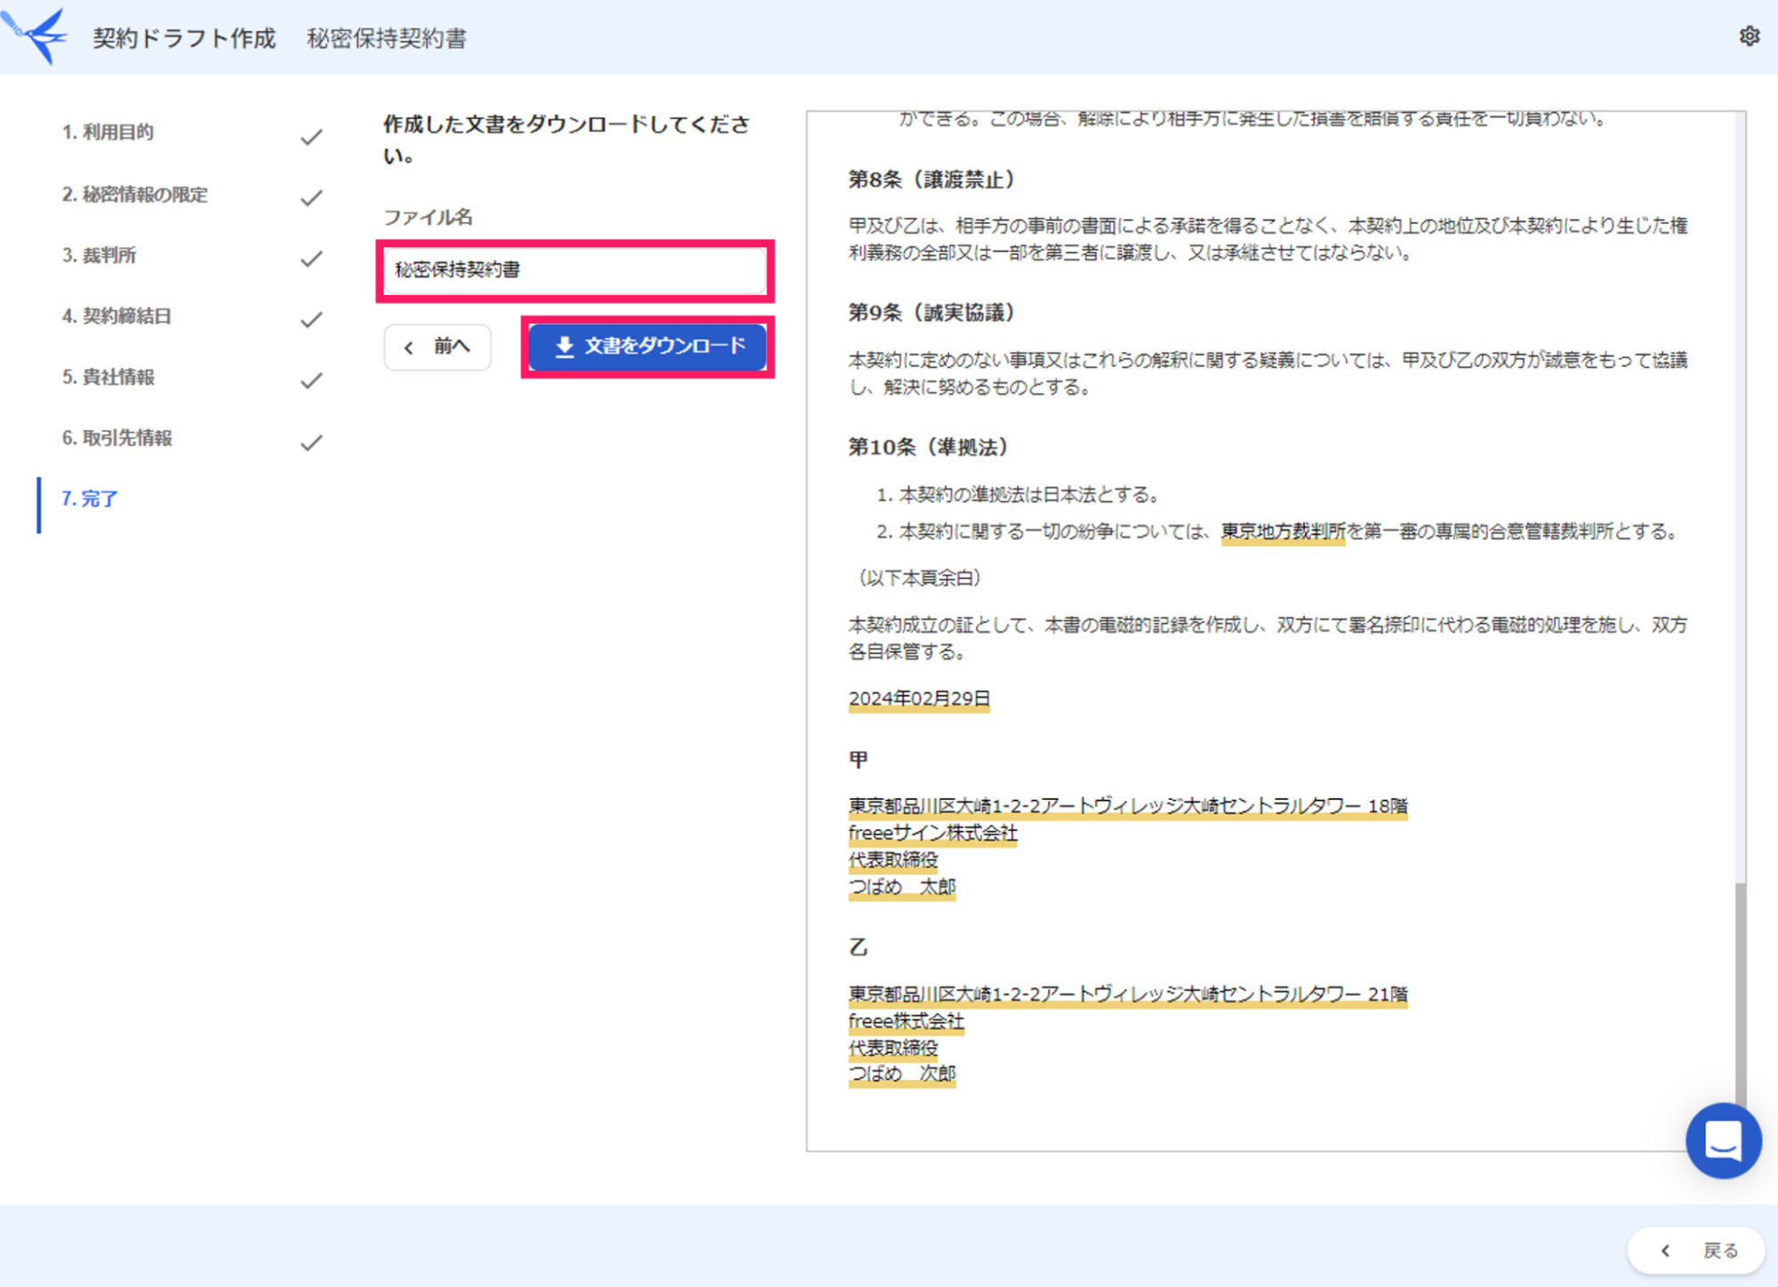Download the document with 文書をダウンロード
This screenshot has width=1778, height=1287.
point(648,347)
